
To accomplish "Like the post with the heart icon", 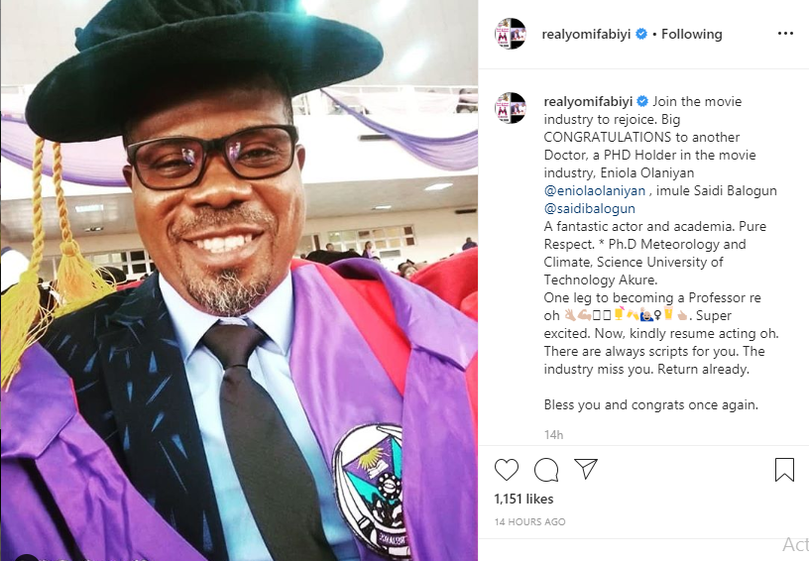I will point(507,470).
